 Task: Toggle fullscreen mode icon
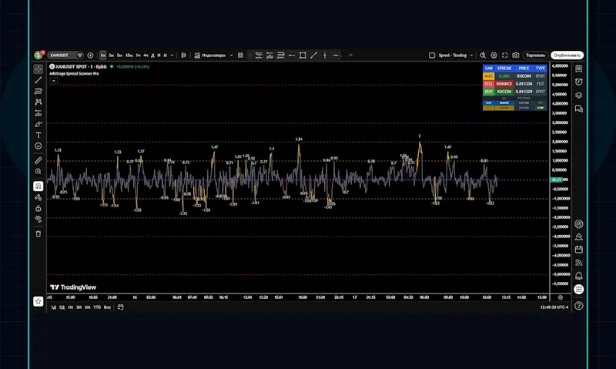pyautogui.click(x=505, y=55)
